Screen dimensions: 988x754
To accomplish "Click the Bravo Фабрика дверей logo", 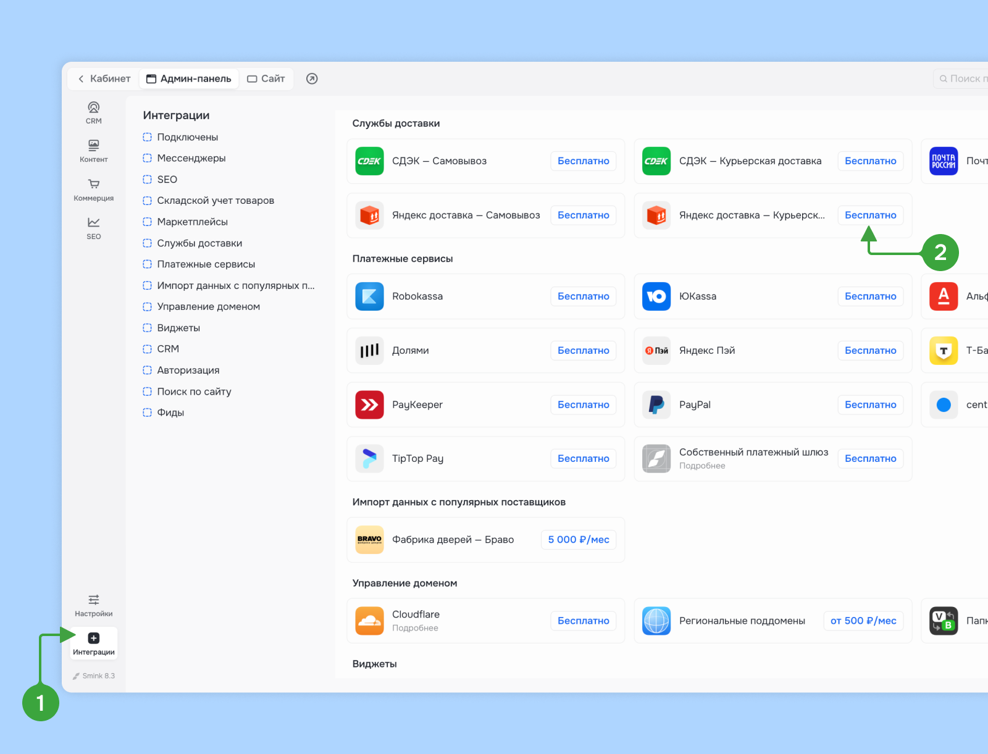I will [370, 540].
